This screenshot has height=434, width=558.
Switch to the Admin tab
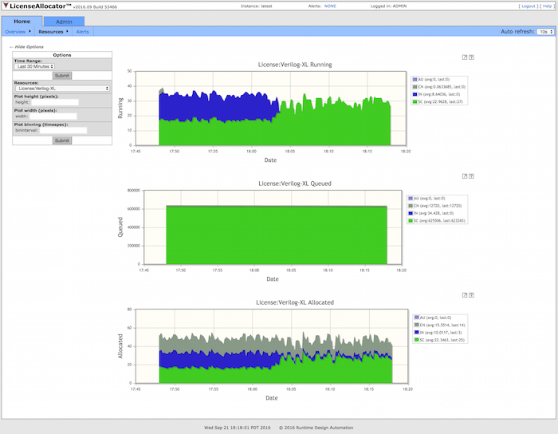(x=64, y=21)
